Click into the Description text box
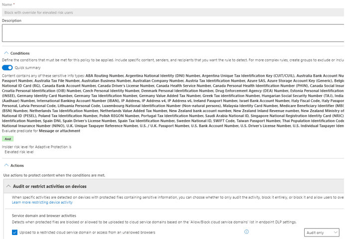 (x=173, y=33)
